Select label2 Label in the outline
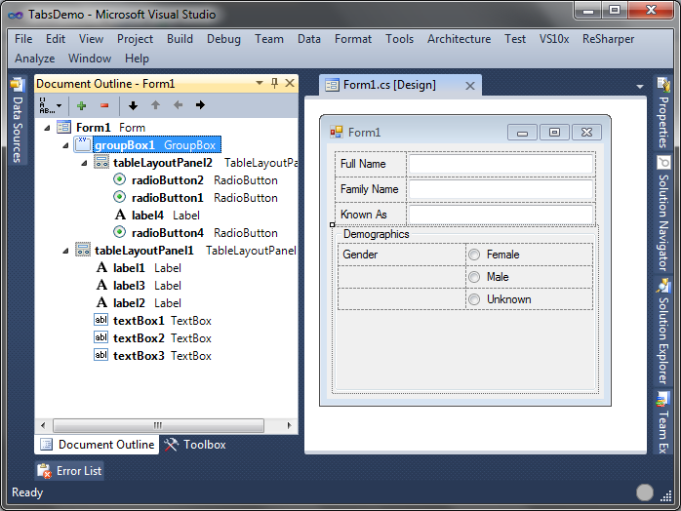This screenshot has height=511, width=681. tap(138, 302)
